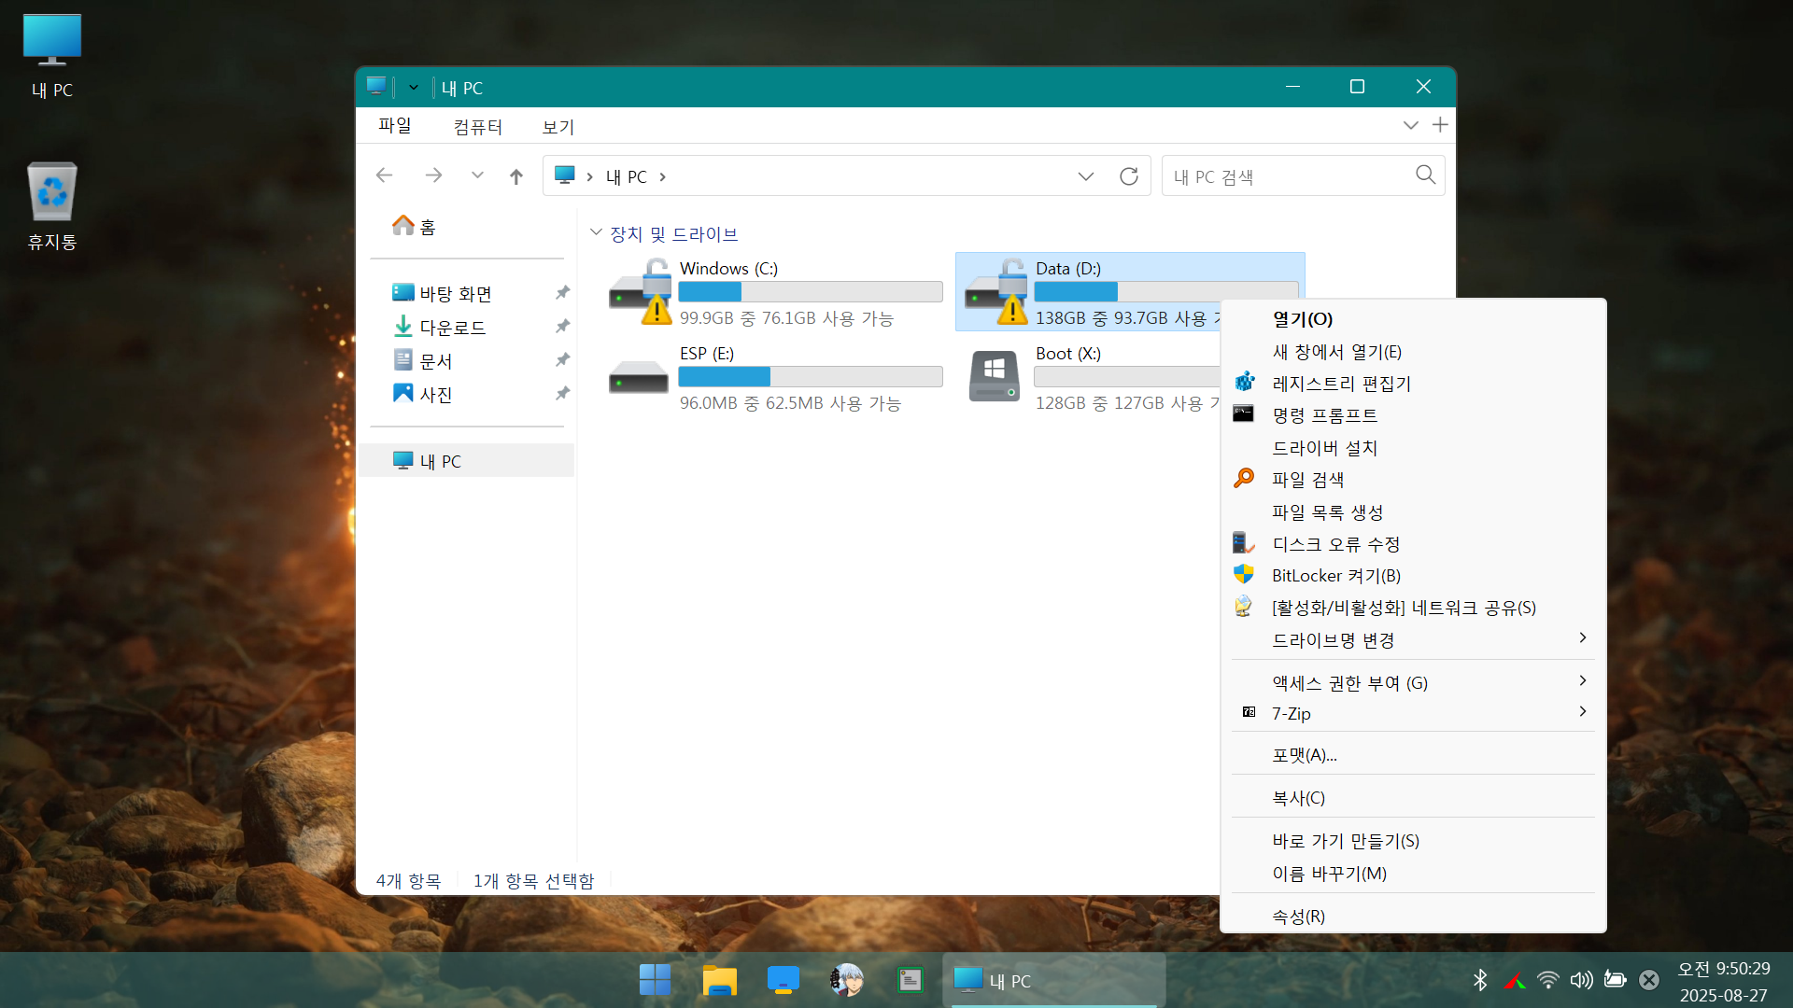
Task: Click the Up navigation arrow button
Action: pos(516,176)
